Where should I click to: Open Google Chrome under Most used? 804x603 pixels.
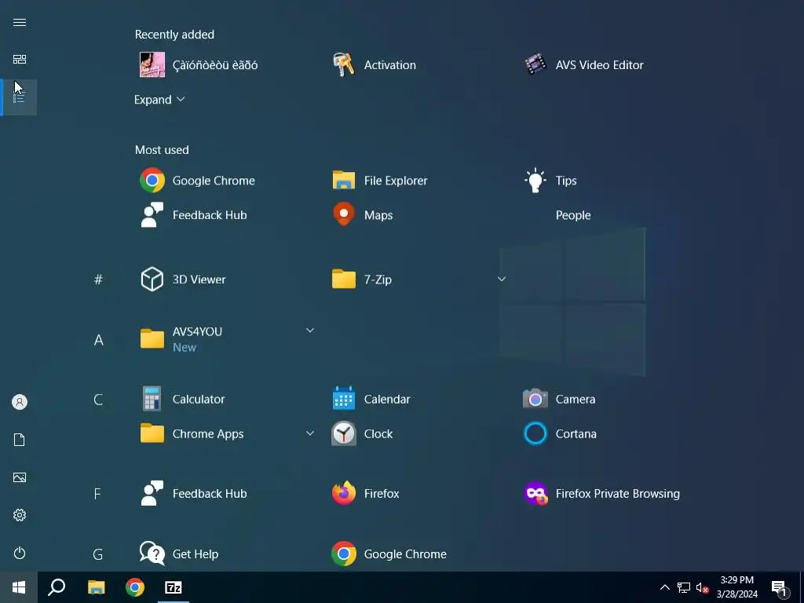197,181
